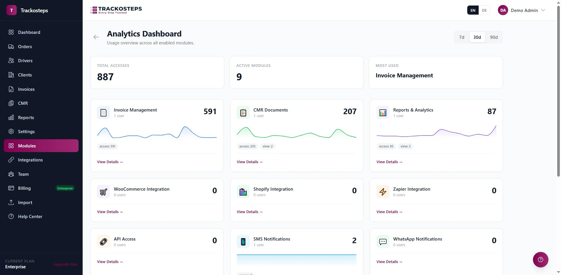Click the back arrow beside Analytics Dashboard
Viewport: 561px width, 275px height.
coord(96,37)
